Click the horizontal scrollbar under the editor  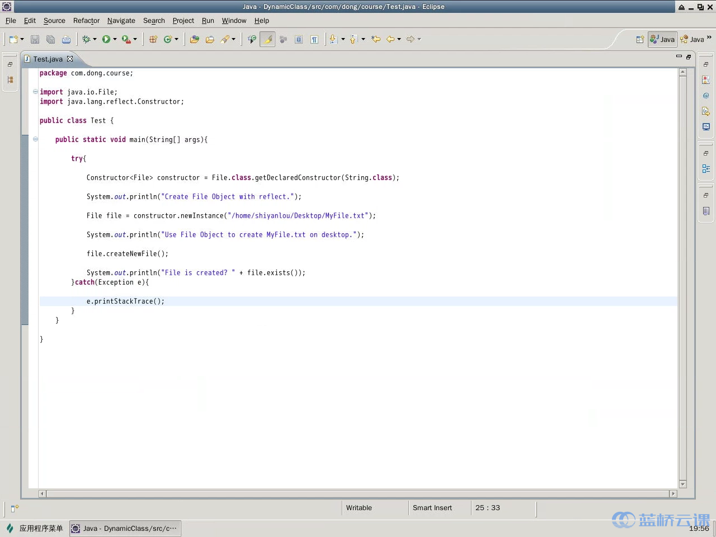coord(358,494)
